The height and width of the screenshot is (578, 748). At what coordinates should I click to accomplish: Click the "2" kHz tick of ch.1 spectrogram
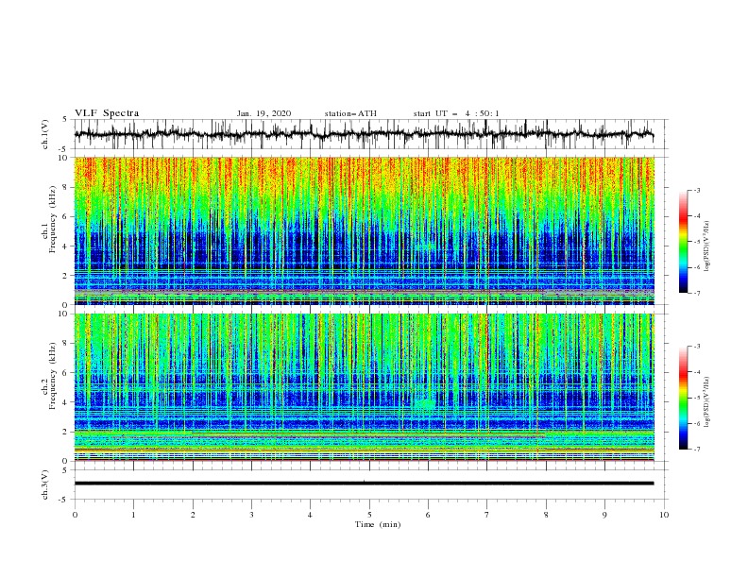pos(66,276)
